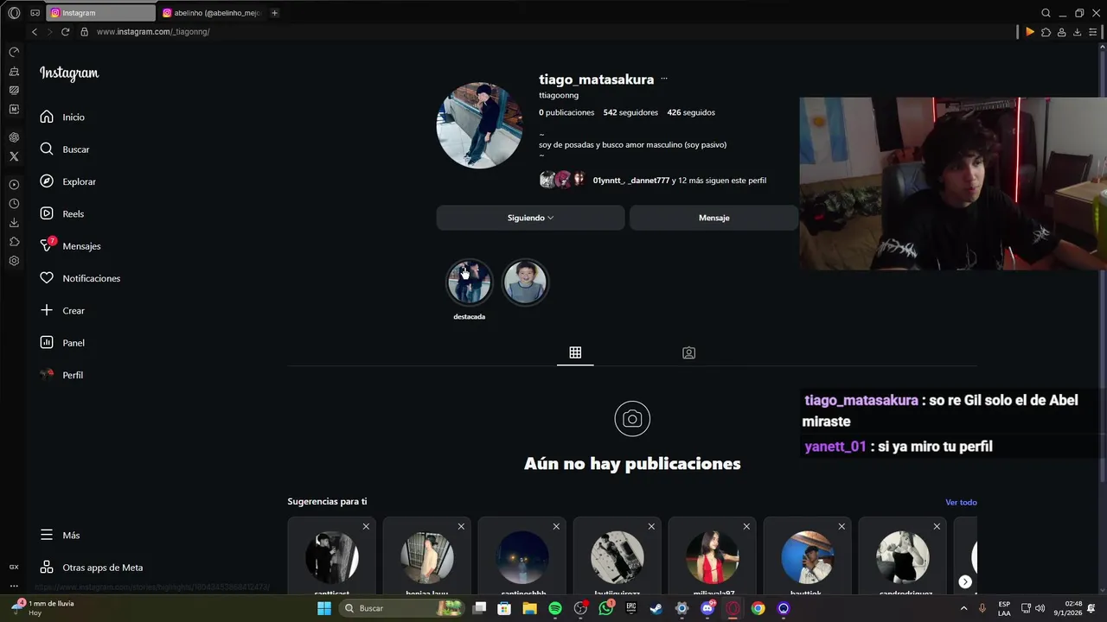Dismiss the miliayala97 suggestion card

746,526
